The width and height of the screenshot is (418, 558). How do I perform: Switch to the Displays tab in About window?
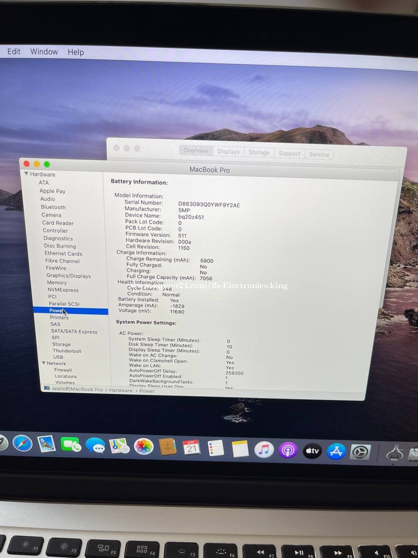click(x=229, y=151)
